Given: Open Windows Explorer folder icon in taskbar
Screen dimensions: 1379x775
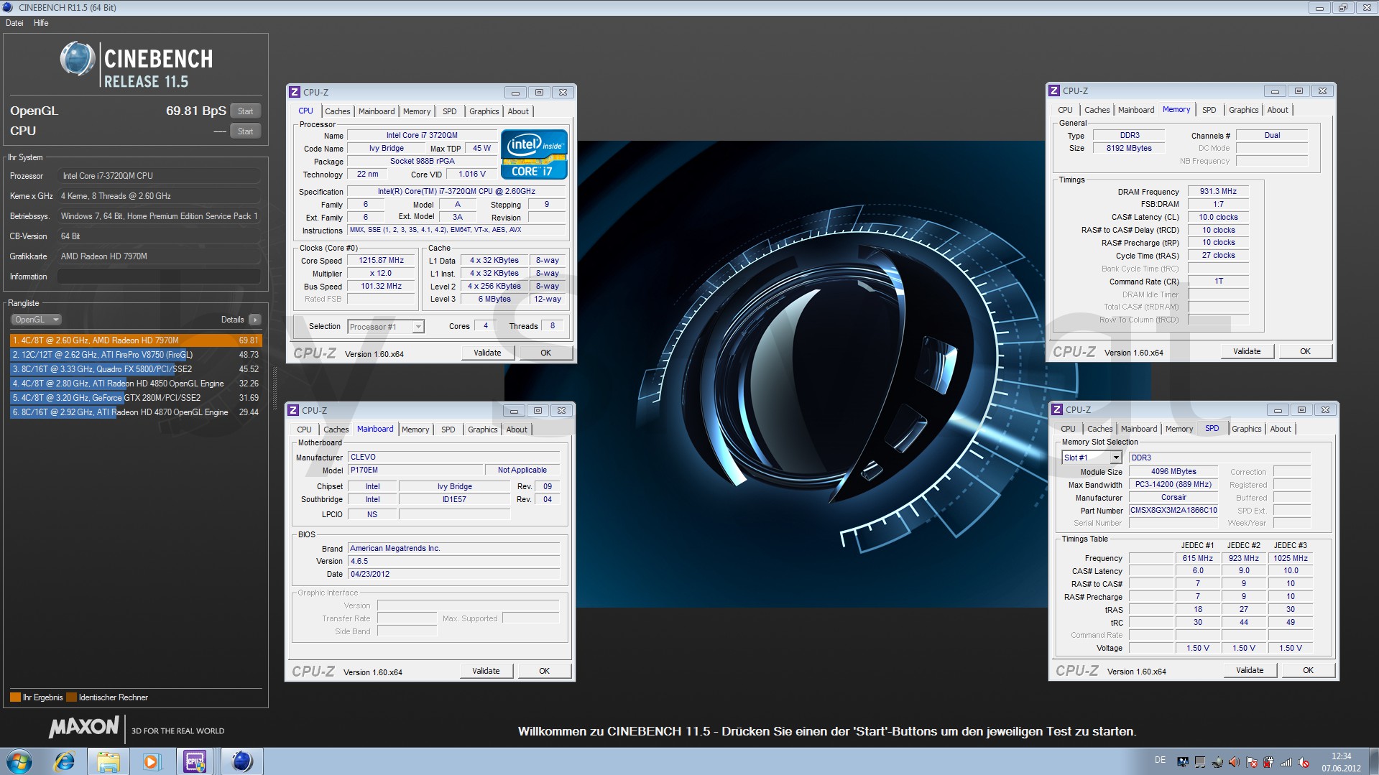Looking at the screenshot, I should (109, 761).
